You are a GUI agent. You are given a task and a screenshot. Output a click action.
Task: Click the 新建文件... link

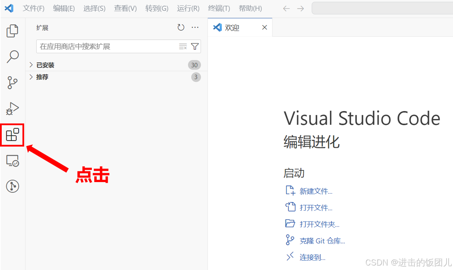[x=316, y=191]
